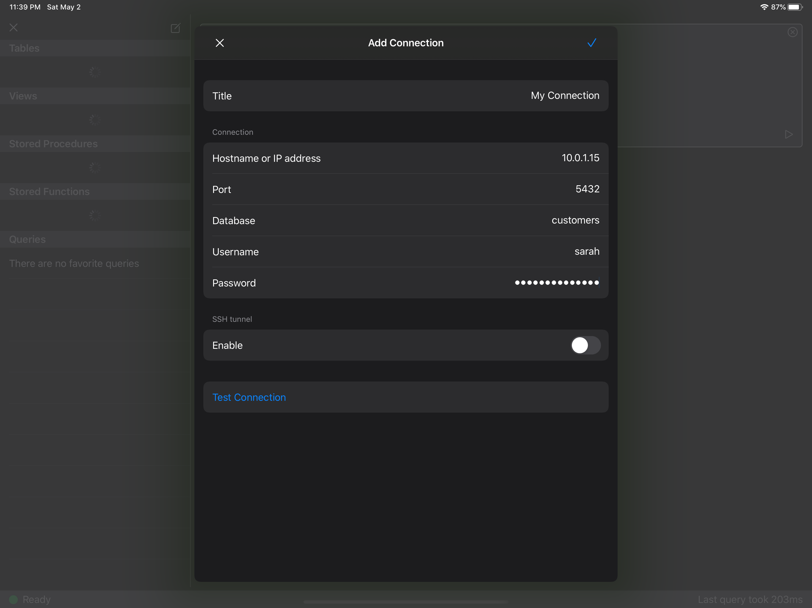Confirm connection with the blue checkmark
This screenshot has width=812, height=608.
[x=591, y=43]
